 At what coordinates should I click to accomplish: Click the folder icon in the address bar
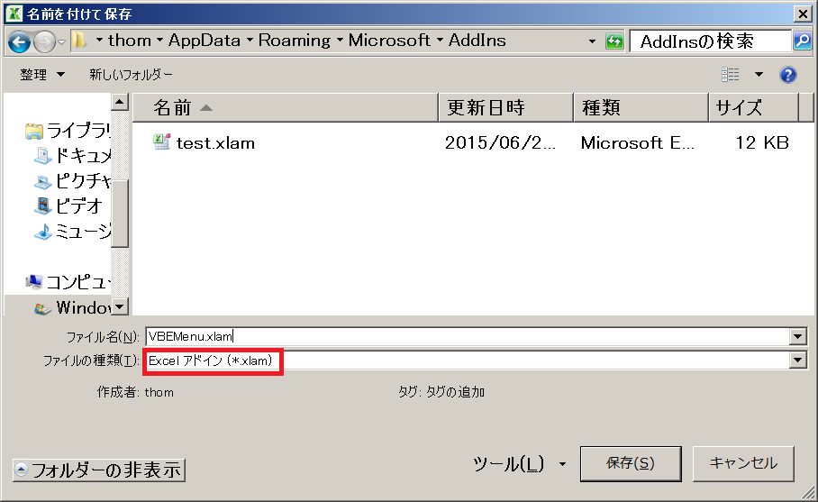(x=79, y=41)
